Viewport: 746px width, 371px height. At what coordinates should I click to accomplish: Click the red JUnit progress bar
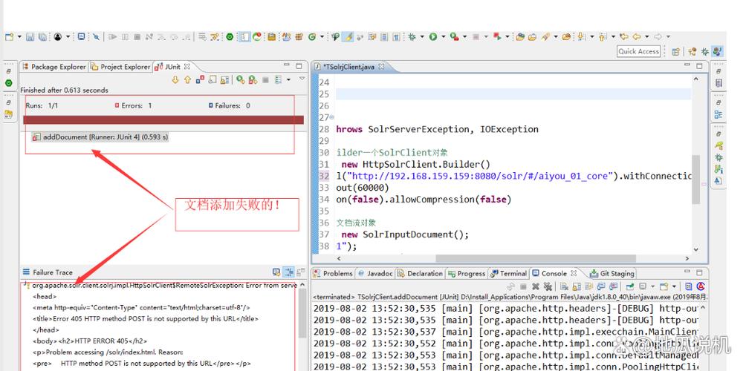point(163,120)
